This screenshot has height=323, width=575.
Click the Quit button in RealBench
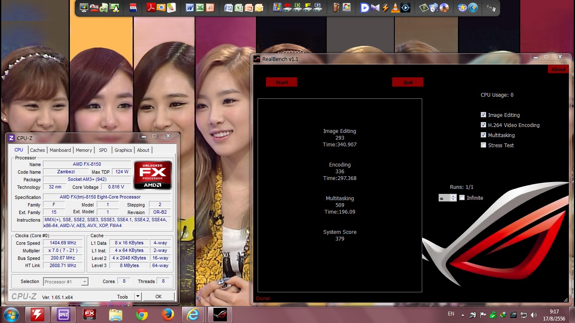click(x=408, y=82)
